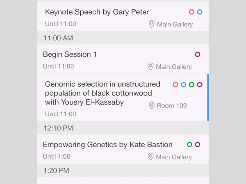This screenshot has height=184, width=246.
Task: Click the location pin in Begin Session 1 row
Action: point(150,67)
